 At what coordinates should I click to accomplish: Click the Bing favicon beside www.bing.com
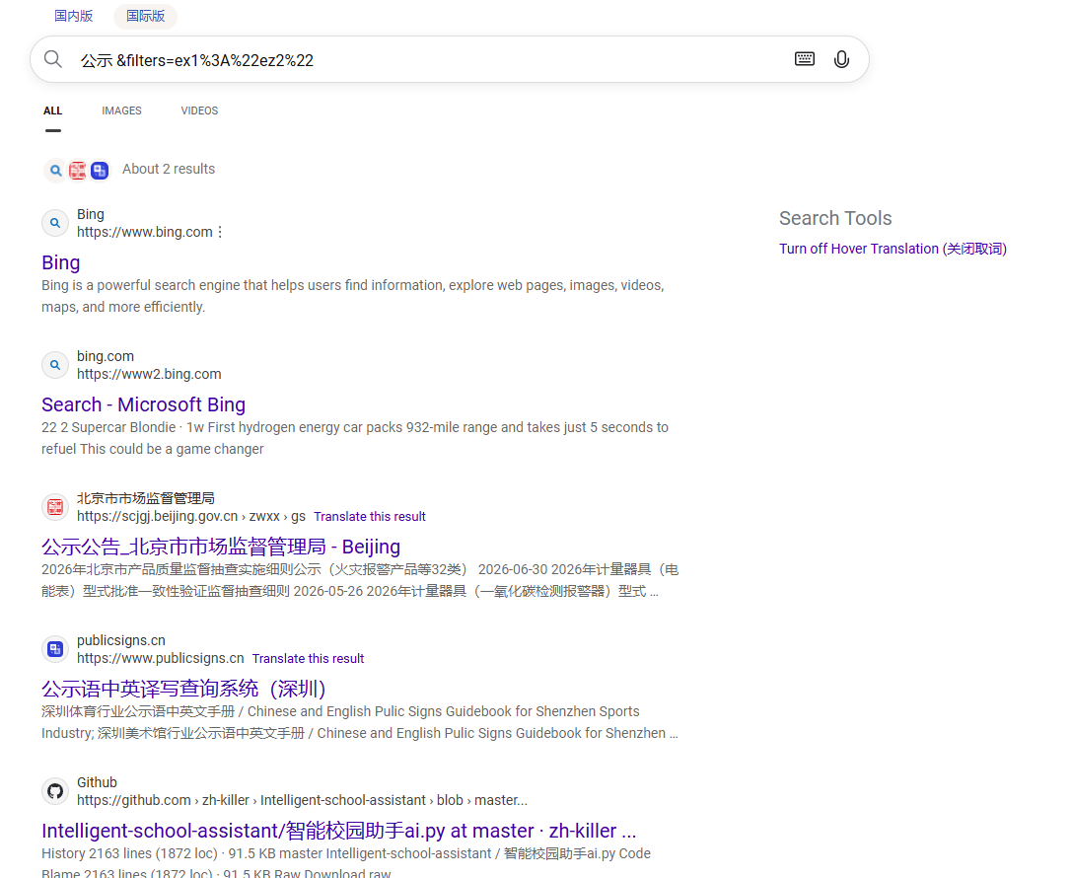55,223
